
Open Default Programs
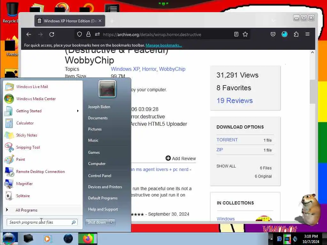[x=103, y=198]
